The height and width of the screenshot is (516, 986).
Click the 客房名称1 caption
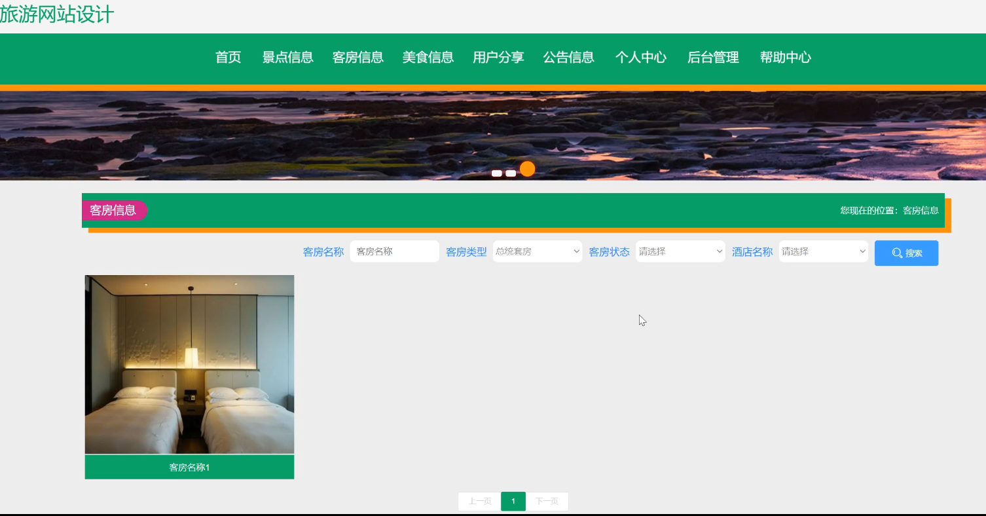(x=189, y=468)
